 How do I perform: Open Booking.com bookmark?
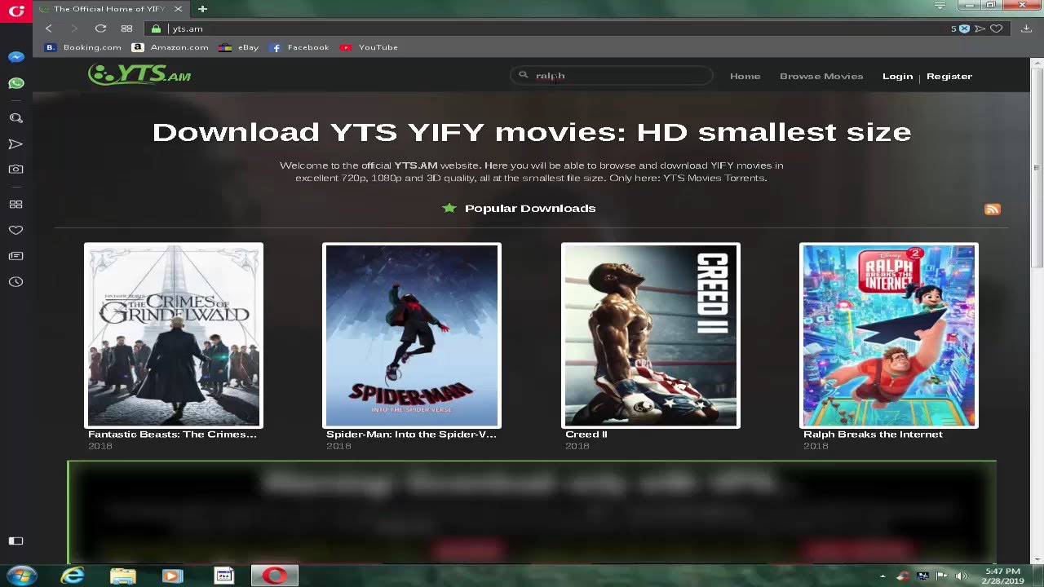tap(83, 47)
